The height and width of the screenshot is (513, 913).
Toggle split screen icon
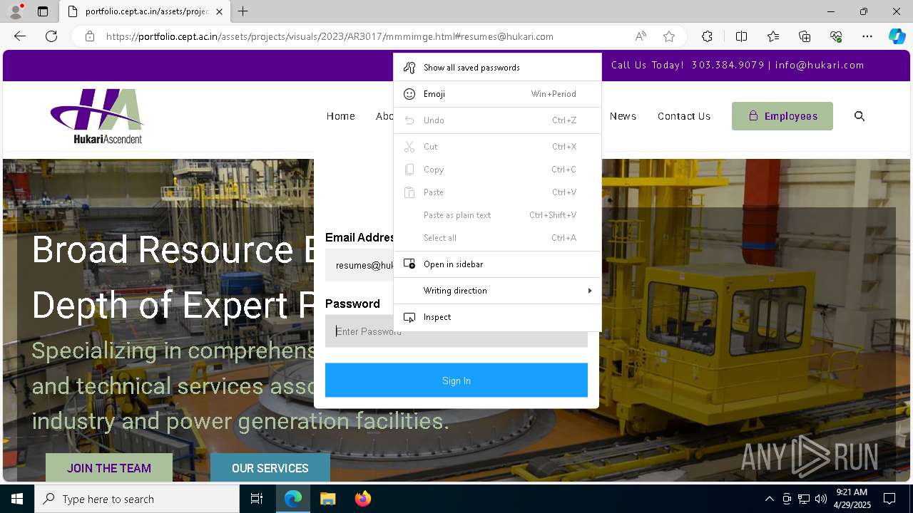coord(741,36)
